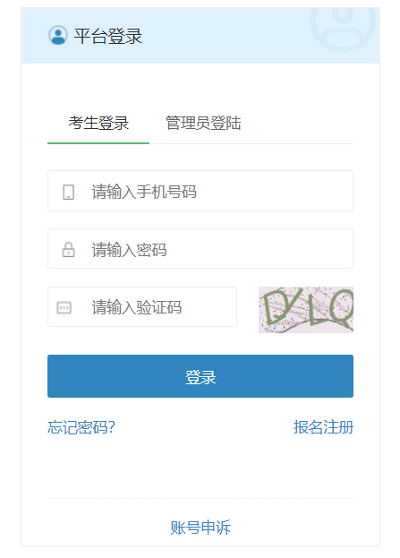
Task: Open the 账号申诉 link
Action: pyautogui.click(x=200, y=527)
